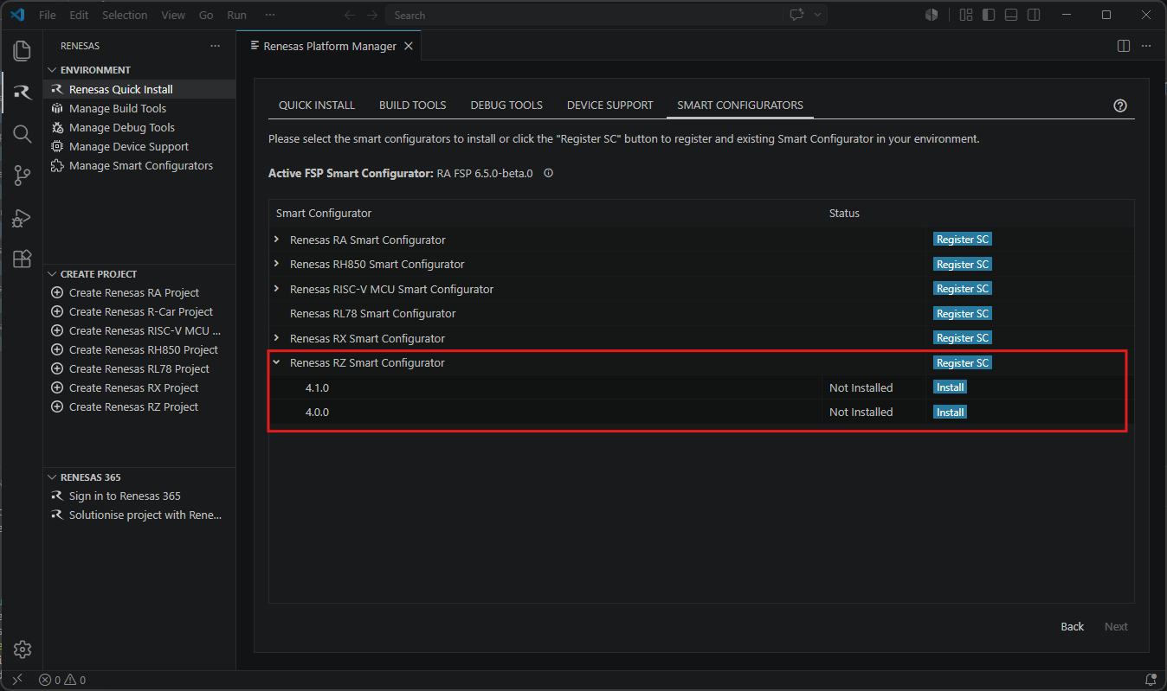The image size is (1167, 691).
Task: Select Manage Debug Tools in sidebar
Action: pos(139,127)
